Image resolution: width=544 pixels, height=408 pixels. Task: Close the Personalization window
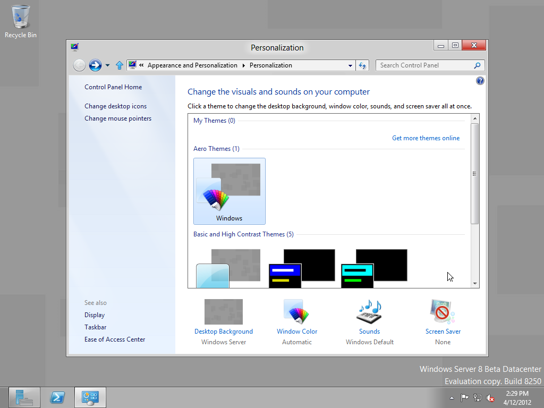474,46
